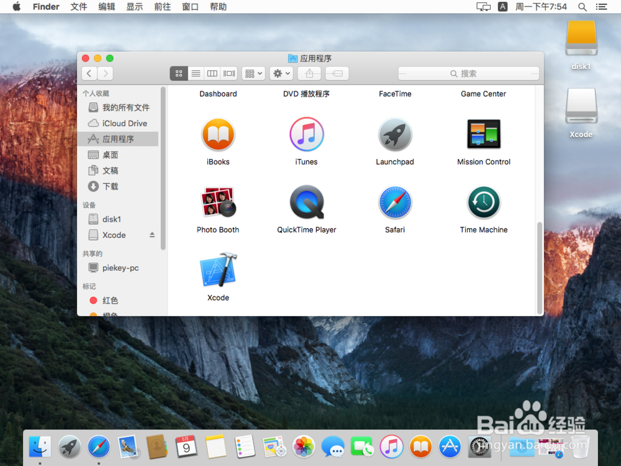Open the iBooks application icon

(218, 134)
